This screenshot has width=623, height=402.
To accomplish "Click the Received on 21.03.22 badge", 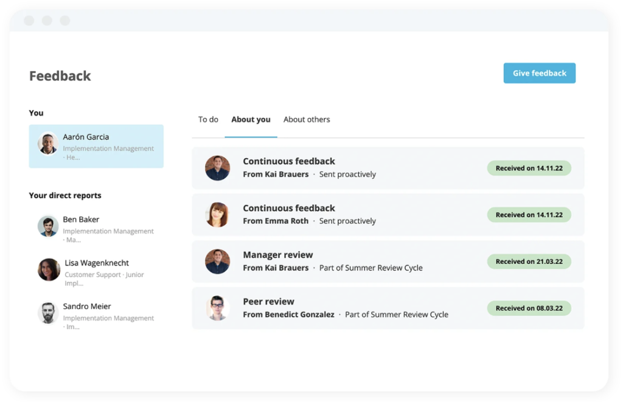I will pyautogui.click(x=529, y=261).
